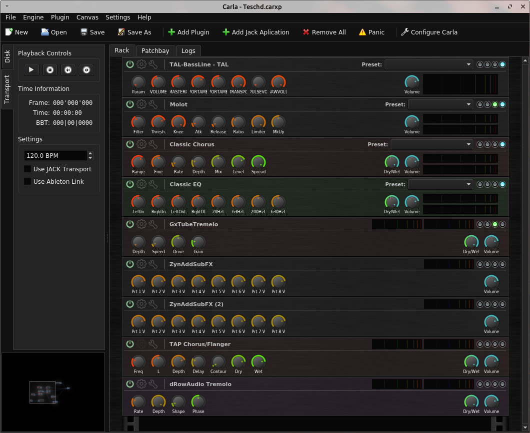530x433 pixels.
Task: Open the gear settings for Molot
Action: click(x=141, y=104)
